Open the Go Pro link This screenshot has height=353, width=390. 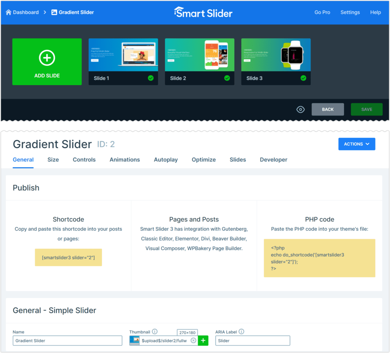pos(322,12)
